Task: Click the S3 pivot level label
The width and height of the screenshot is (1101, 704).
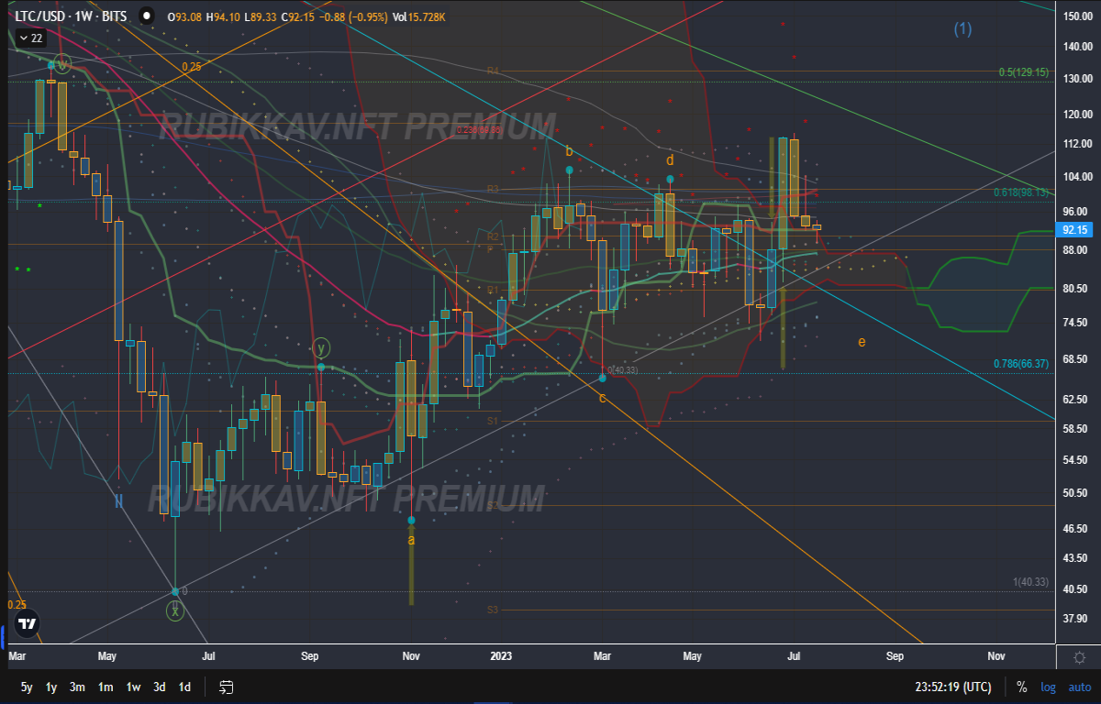Action: pyautogui.click(x=493, y=610)
